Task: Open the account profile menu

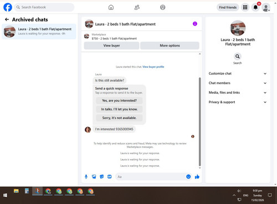Action: tap(266, 7)
